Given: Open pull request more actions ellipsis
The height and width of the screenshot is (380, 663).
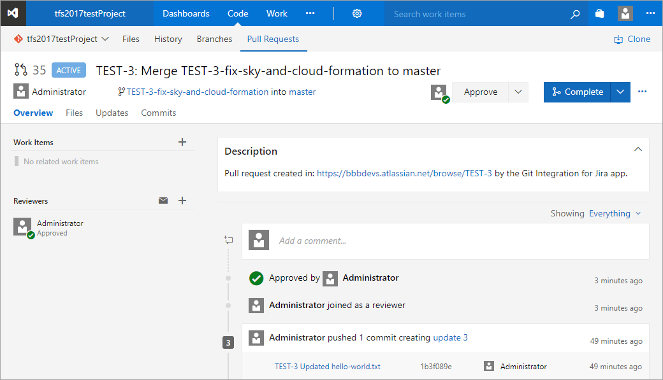Looking at the screenshot, I should point(643,92).
